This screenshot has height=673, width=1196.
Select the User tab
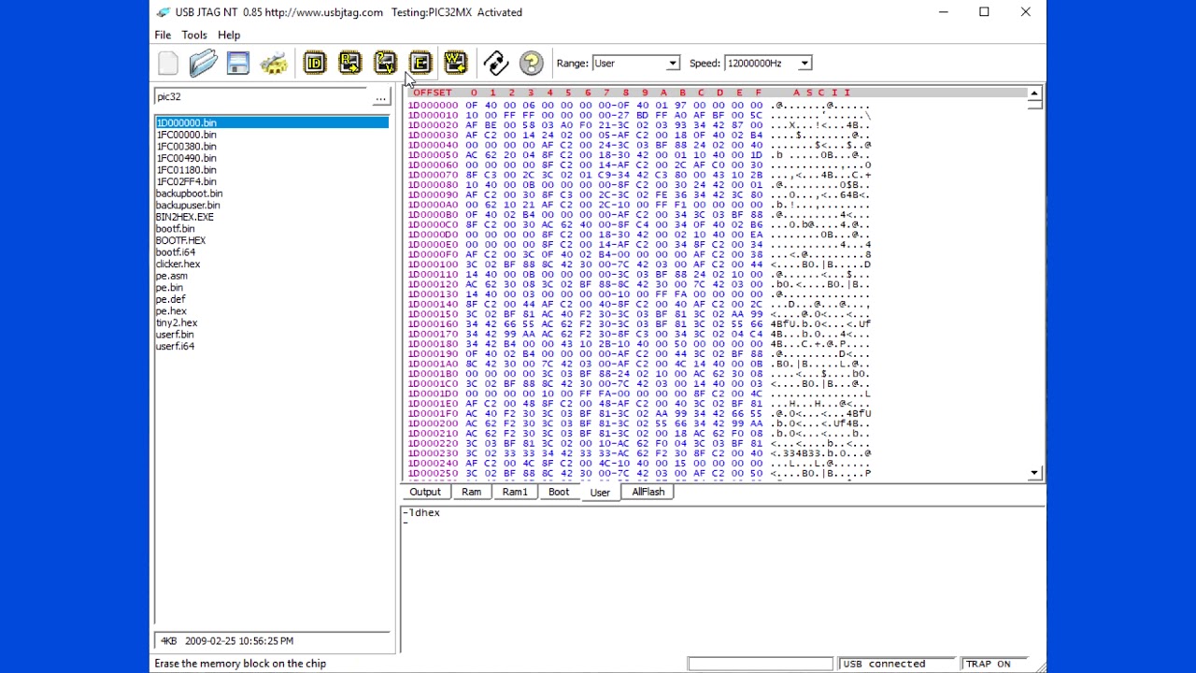[x=600, y=493]
